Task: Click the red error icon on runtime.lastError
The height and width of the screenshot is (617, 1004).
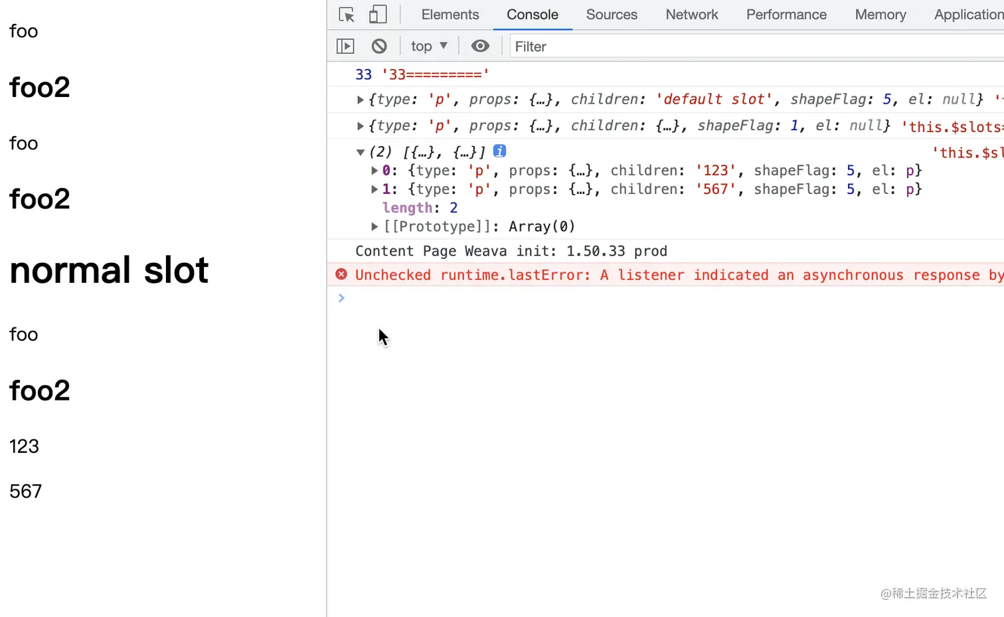Action: pyautogui.click(x=341, y=274)
